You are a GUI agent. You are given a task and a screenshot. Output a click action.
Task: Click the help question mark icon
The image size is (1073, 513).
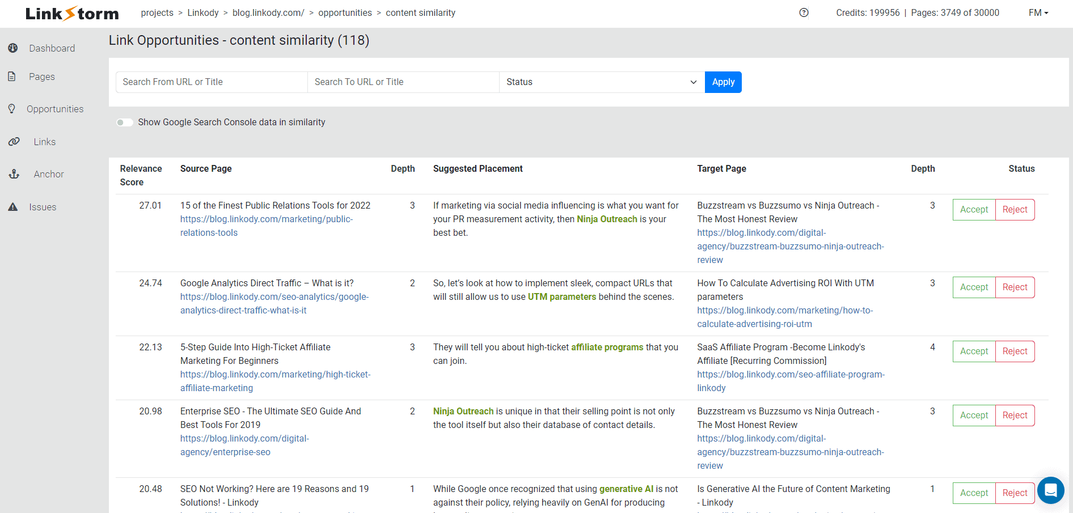(x=804, y=12)
